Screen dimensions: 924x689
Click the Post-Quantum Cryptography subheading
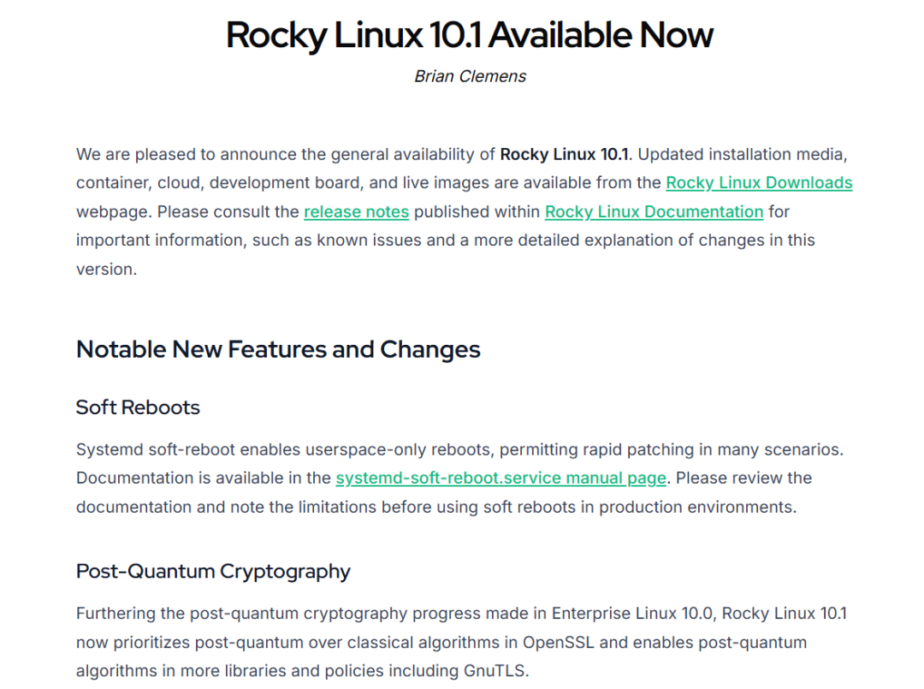click(213, 571)
